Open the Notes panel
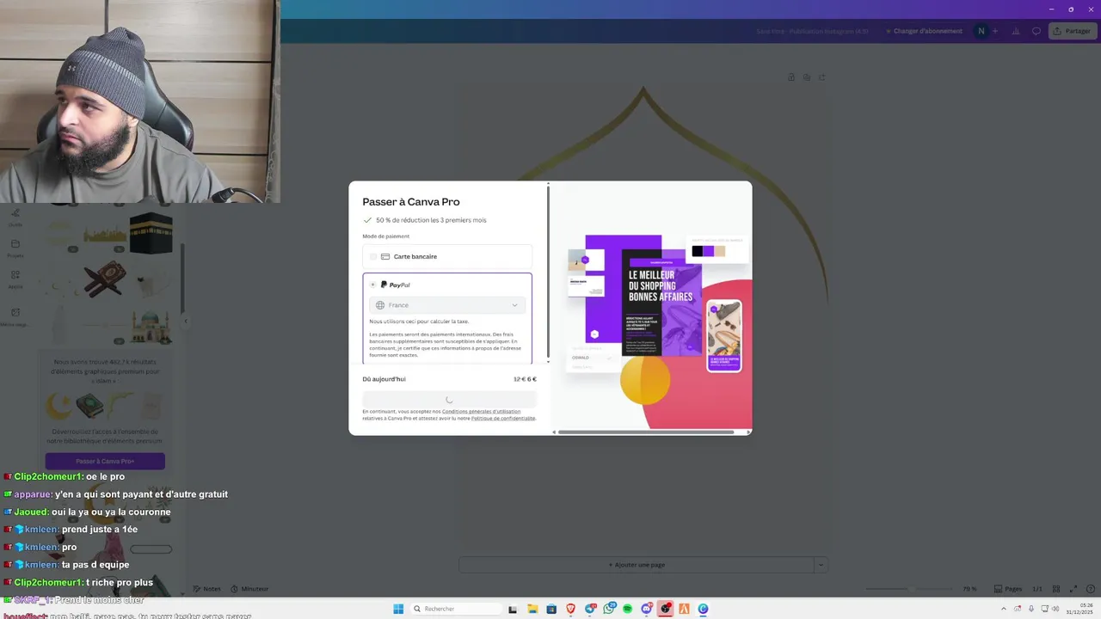Image resolution: width=1101 pixels, height=619 pixels. point(207,589)
